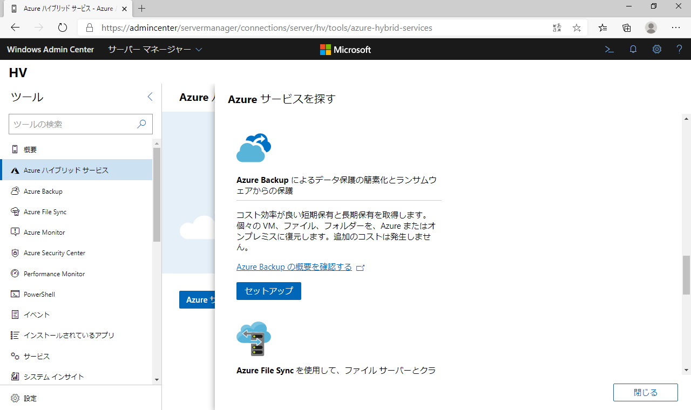
Task: Click the イベント list icon
Action: [x=15, y=315]
